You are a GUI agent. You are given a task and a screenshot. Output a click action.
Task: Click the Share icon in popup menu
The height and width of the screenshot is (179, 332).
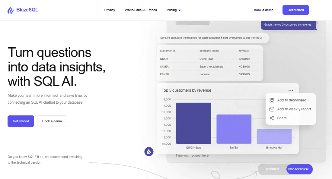(272, 118)
